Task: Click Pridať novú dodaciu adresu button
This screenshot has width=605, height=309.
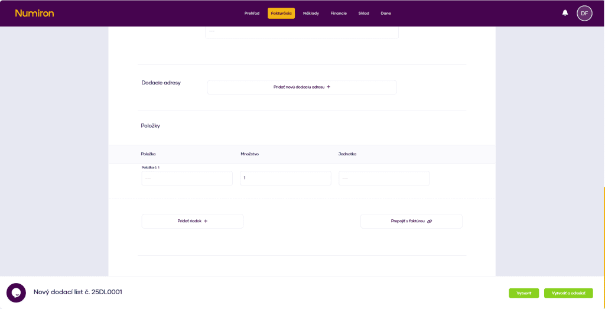Action: [301, 87]
